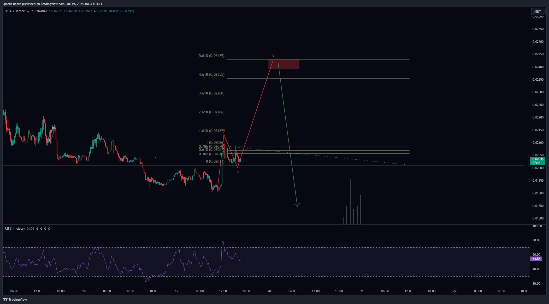Viewport: 549px width, 304px height.
Task: Select the RSI (14, close) indicator legend
Action: click(15, 229)
